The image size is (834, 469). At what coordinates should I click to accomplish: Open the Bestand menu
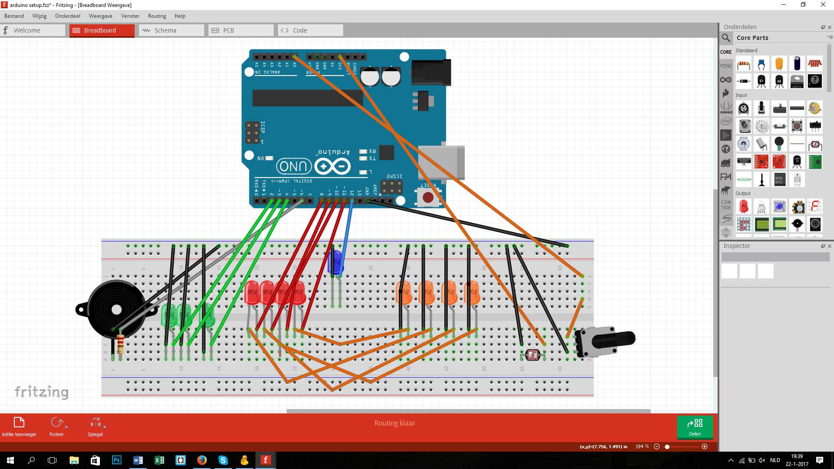(14, 16)
